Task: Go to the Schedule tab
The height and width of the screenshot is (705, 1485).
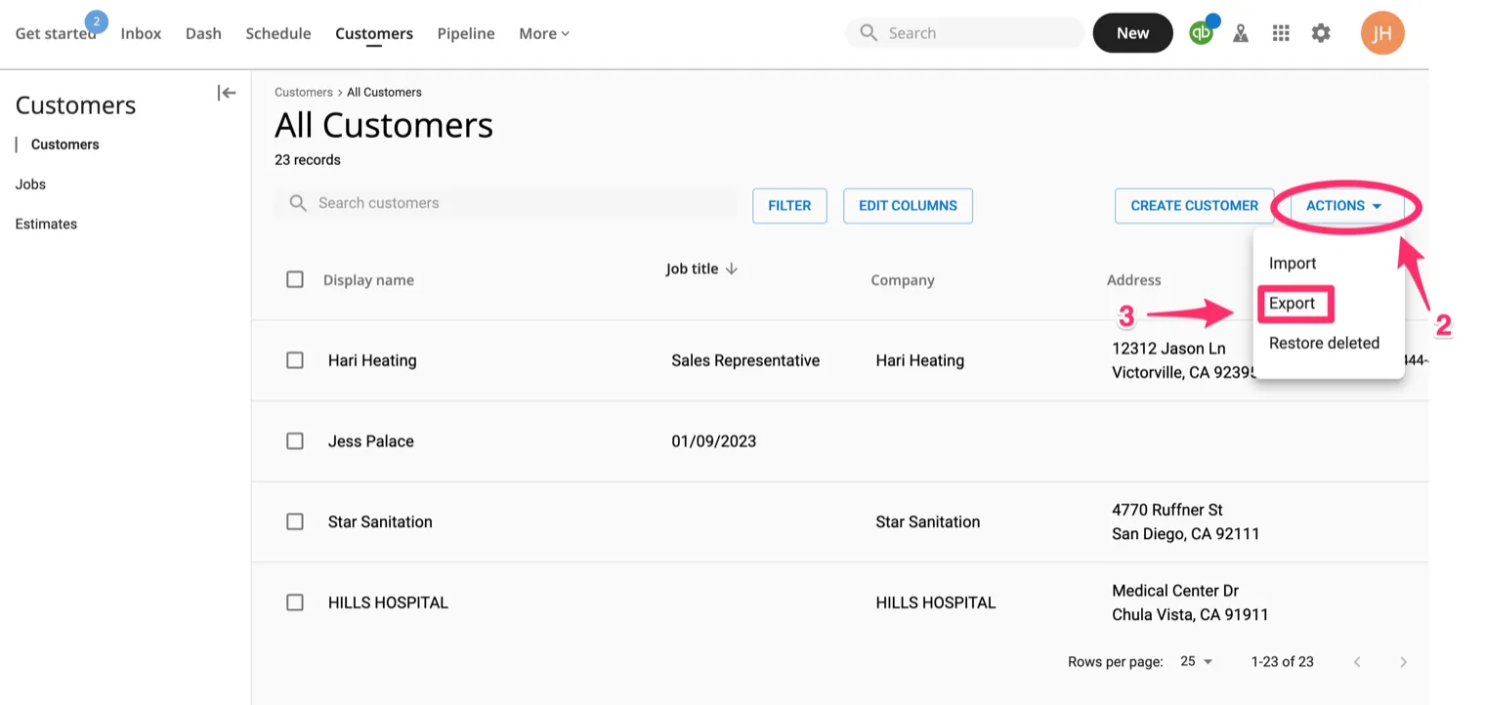Action: click(278, 33)
